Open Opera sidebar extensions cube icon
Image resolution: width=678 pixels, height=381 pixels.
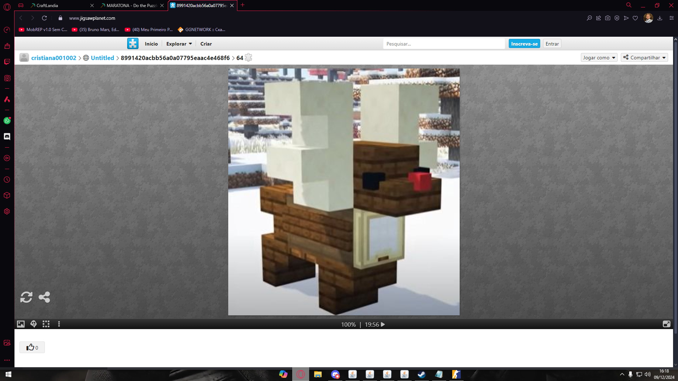(x=7, y=195)
